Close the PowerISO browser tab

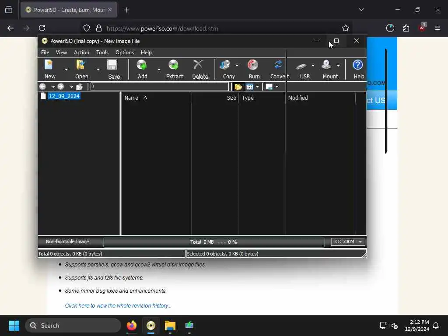[110, 10]
